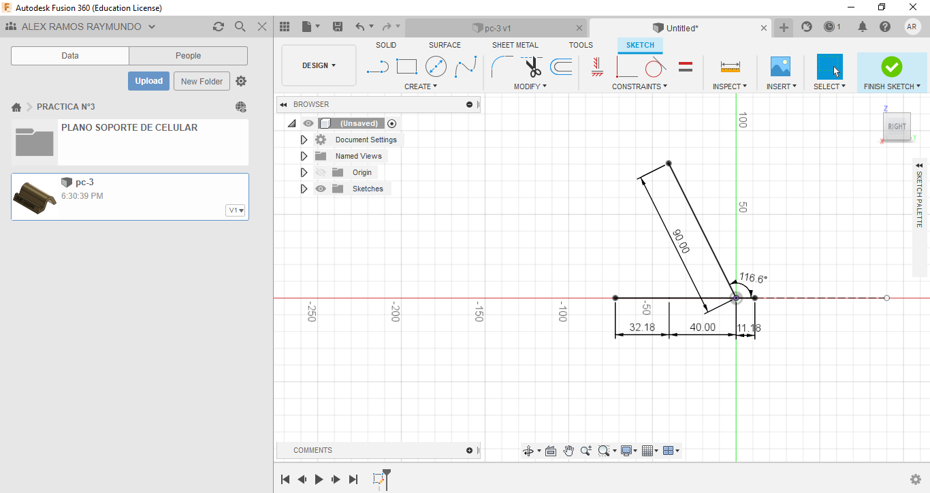The width and height of the screenshot is (930, 493).
Task: Open the DESIGN workspace dropdown
Action: 319,65
